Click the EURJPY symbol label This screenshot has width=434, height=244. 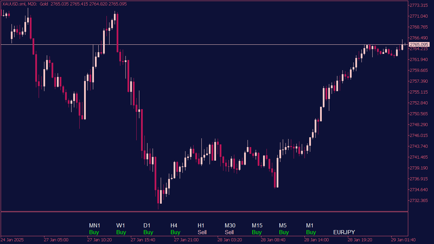tap(344, 232)
